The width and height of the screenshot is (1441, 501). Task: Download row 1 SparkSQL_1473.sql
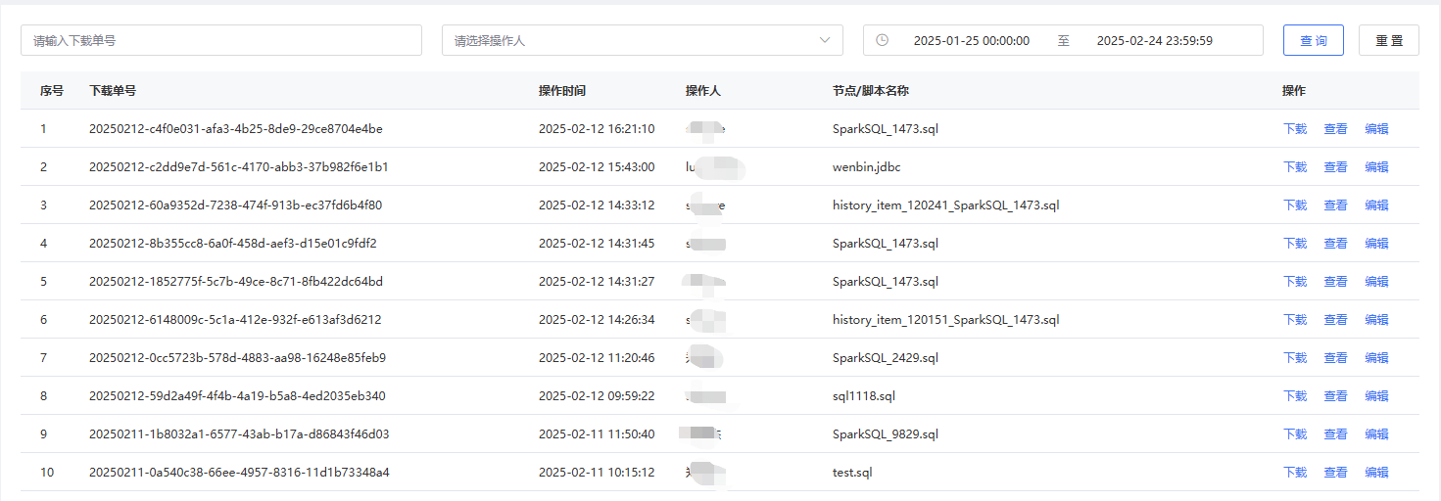(x=1295, y=129)
